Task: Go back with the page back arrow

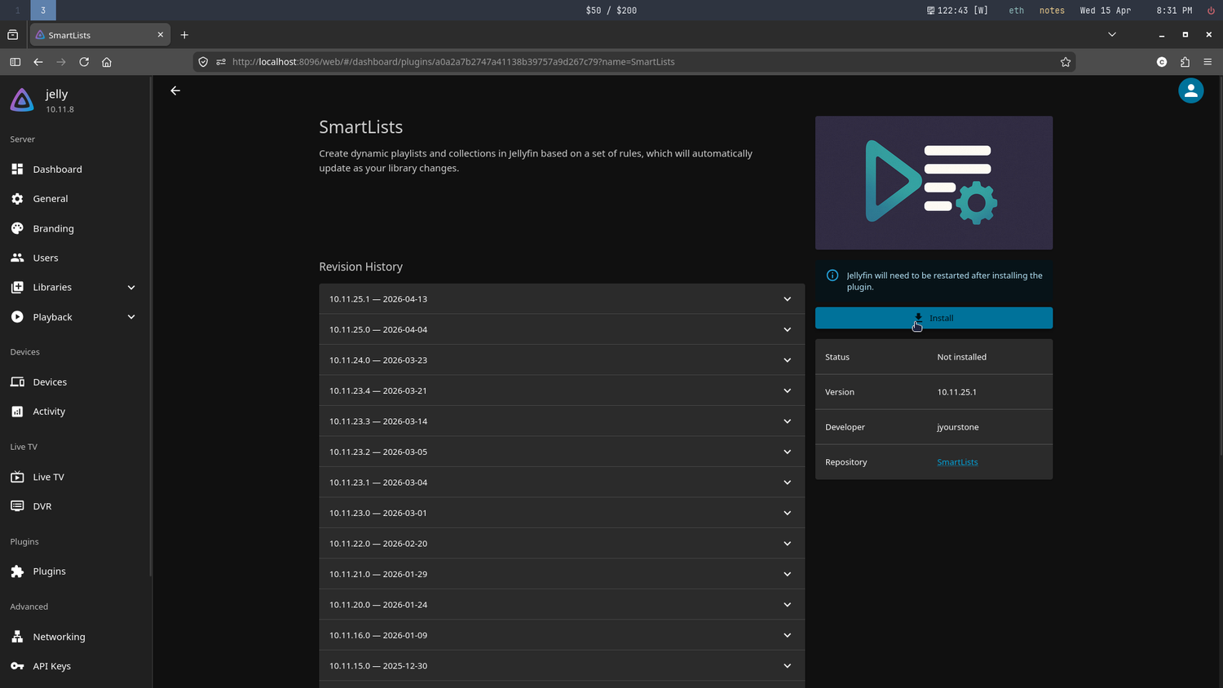Action: point(175,90)
